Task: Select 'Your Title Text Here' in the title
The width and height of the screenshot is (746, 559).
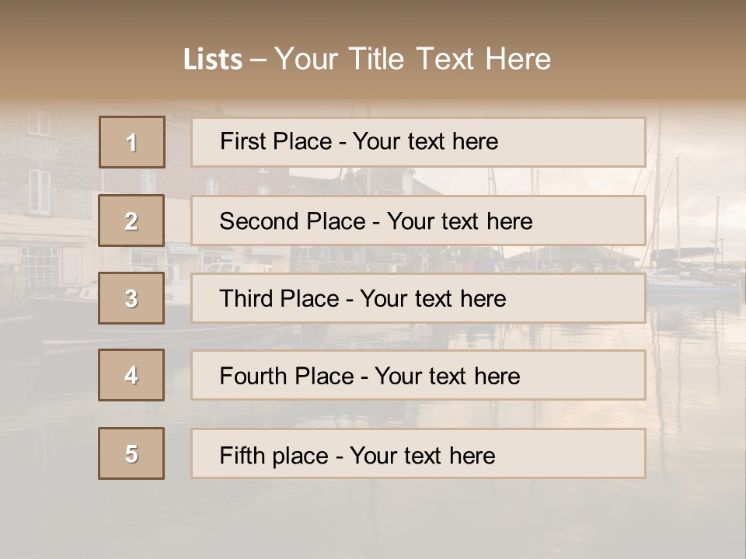Action: tap(413, 59)
